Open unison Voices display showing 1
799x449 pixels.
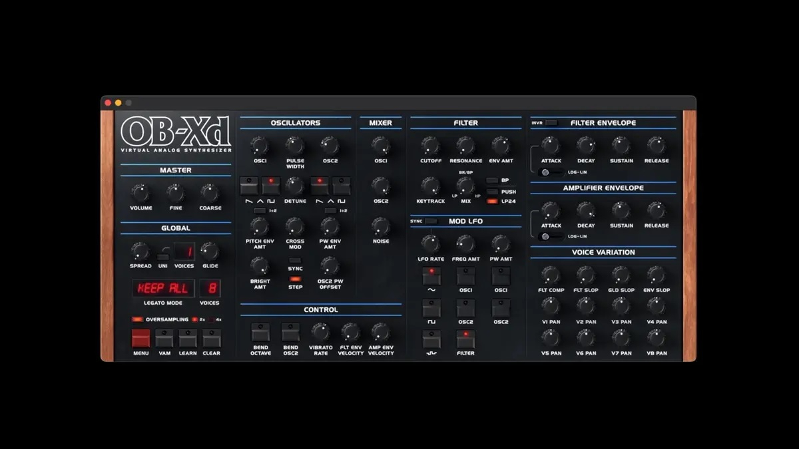click(x=184, y=252)
